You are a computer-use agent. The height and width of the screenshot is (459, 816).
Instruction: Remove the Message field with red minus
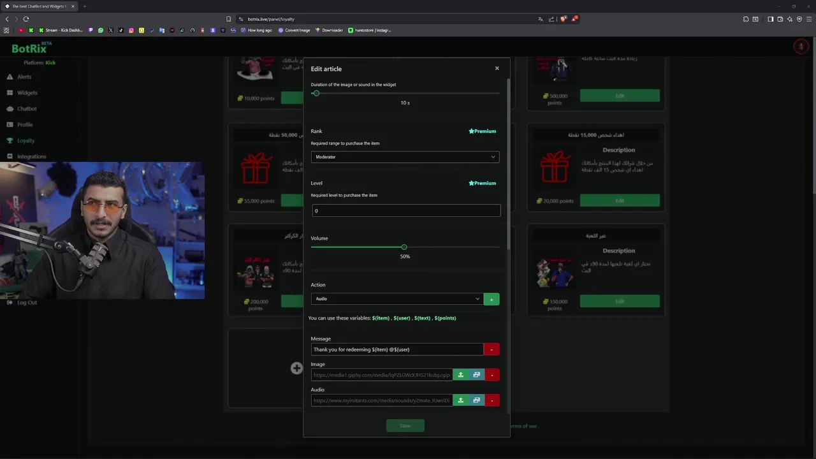coord(492,349)
